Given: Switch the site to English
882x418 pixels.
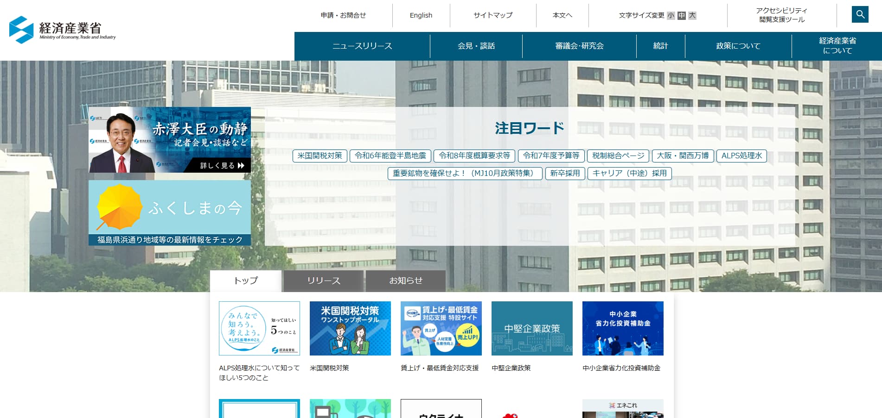Looking at the screenshot, I should [x=420, y=15].
